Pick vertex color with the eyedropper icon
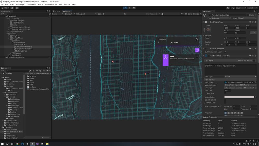Image resolution: width=259 pixels, height=146 pixels. coord(255,97)
